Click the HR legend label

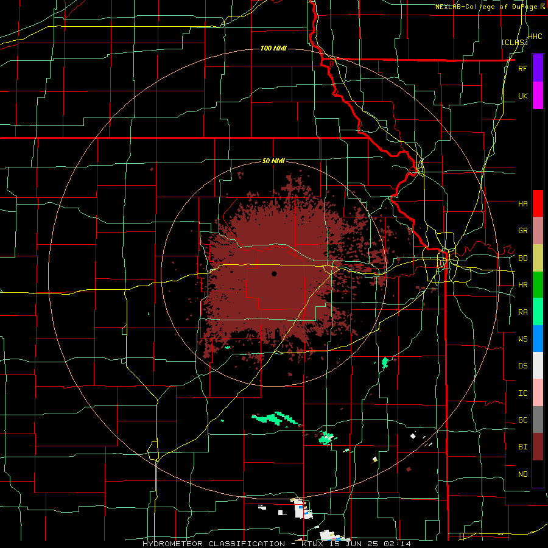[522, 285]
